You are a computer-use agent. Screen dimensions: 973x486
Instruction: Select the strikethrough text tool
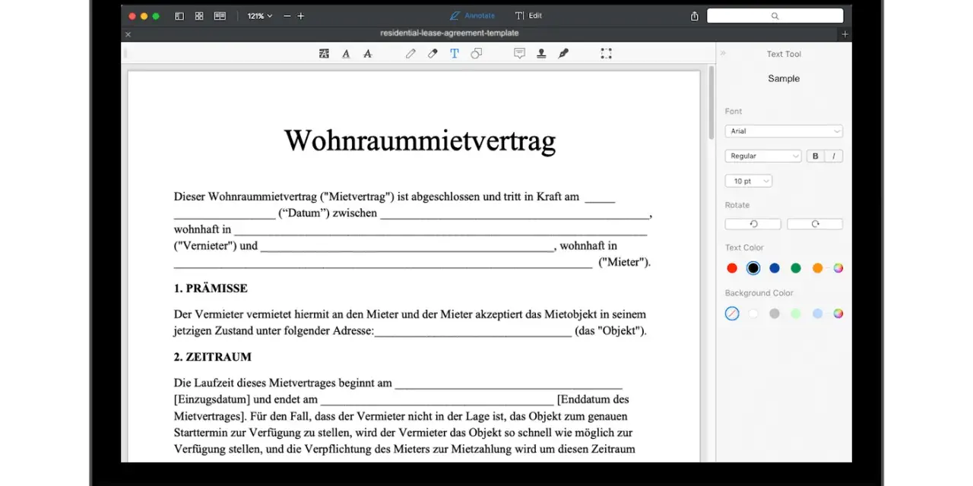pyautogui.click(x=368, y=53)
